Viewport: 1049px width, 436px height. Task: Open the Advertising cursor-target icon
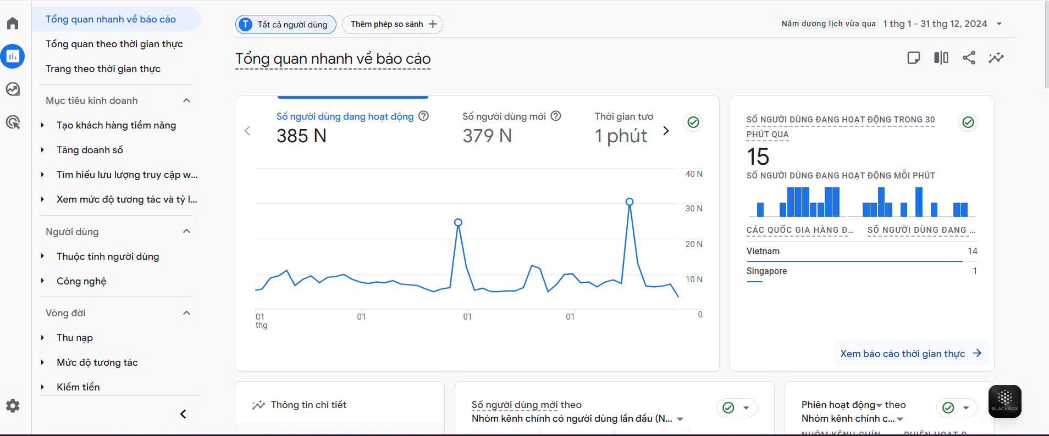[13, 122]
